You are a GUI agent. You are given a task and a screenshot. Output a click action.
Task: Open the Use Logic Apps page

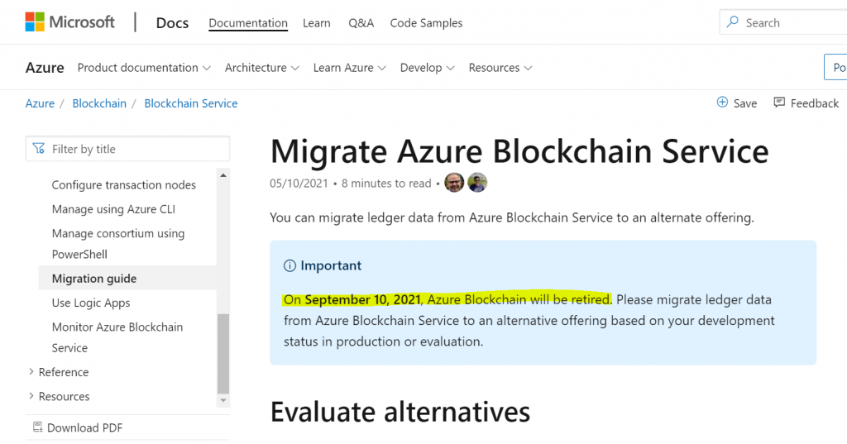coord(91,303)
